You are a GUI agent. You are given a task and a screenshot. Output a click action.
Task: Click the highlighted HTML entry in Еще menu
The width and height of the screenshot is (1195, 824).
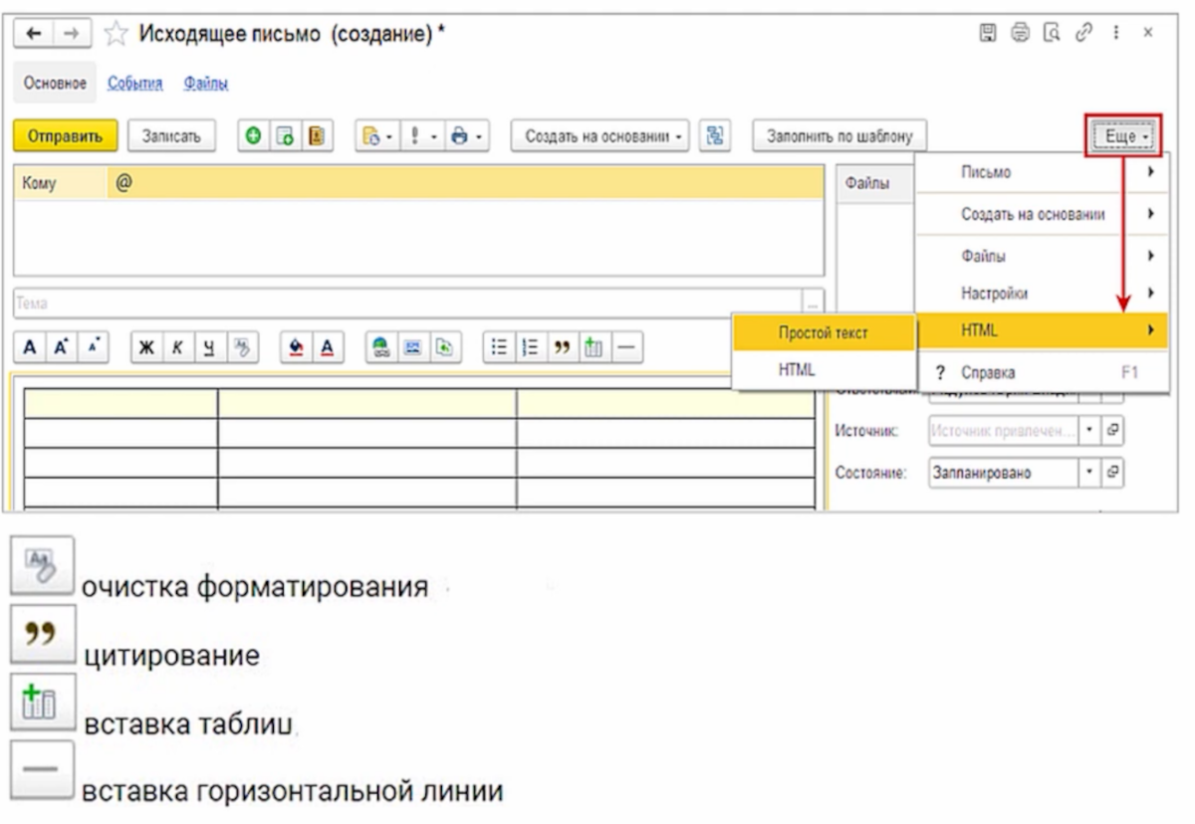[1041, 329]
